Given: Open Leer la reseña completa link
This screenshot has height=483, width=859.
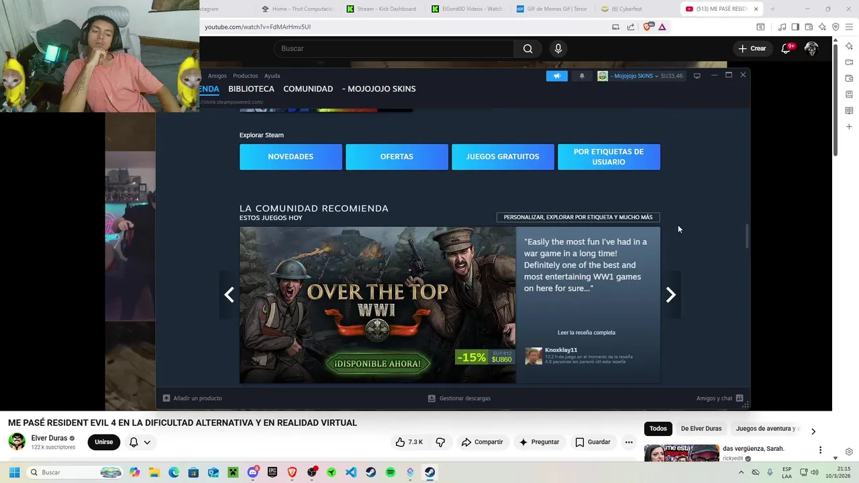Looking at the screenshot, I should (x=587, y=333).
